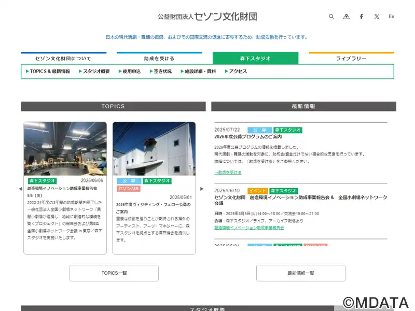Viewport: 415px width, 311px height.
Task: Click the TOPICS section header bar
Action: (113, 106)
